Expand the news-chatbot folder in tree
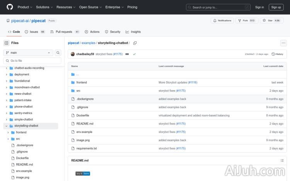The width and height of the screenshot is (290, 181). point(6,94)
